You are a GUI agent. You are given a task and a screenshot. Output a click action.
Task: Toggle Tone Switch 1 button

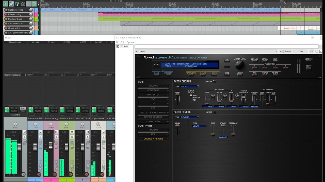pyautogui.click(x=254, y=68)
